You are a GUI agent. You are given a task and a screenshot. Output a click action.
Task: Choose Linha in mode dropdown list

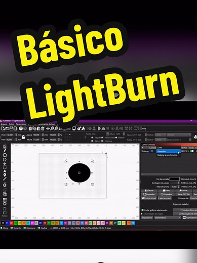(x=168, y=148)
